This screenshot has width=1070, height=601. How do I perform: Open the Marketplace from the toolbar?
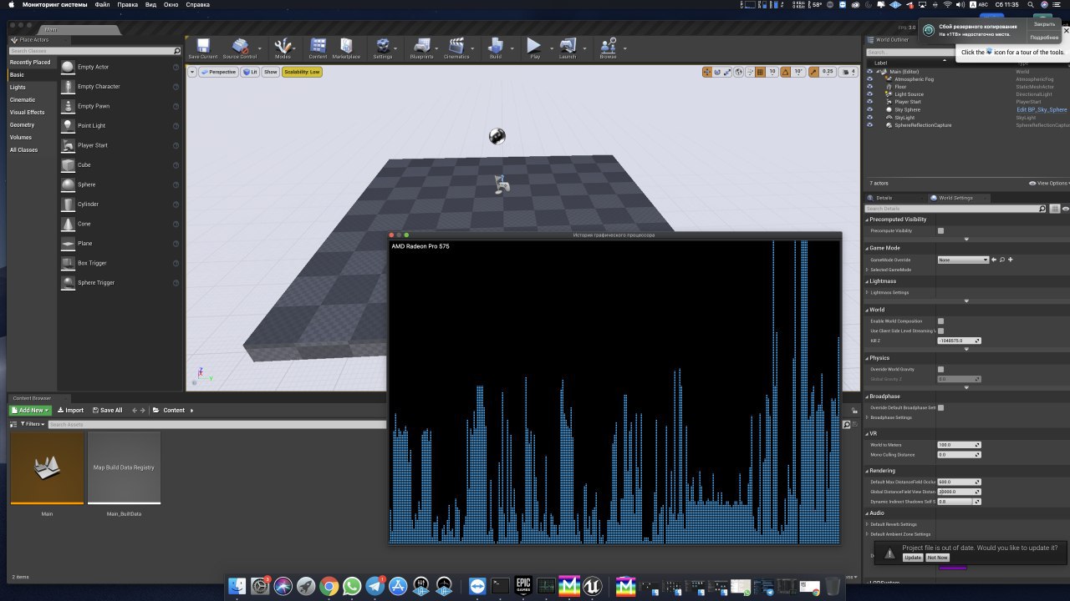tap(346, 48)
